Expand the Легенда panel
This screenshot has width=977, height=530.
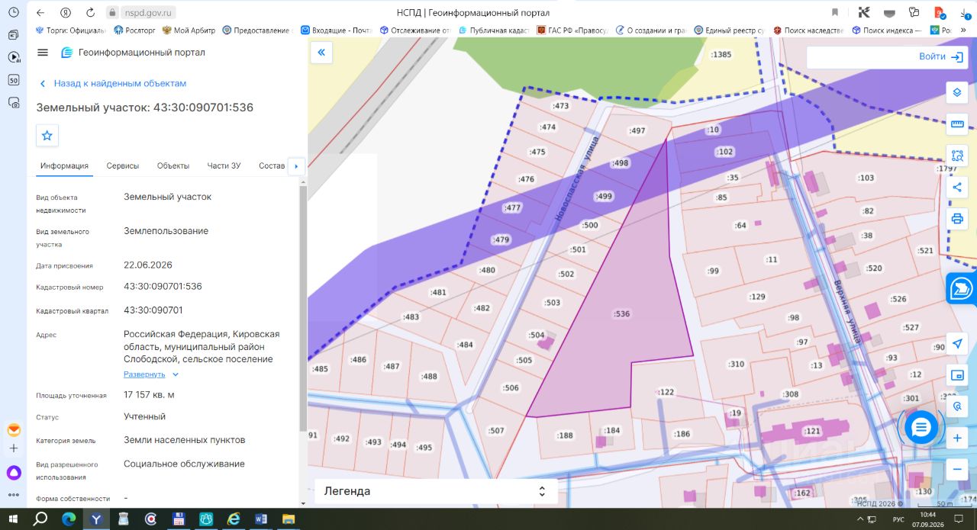436,491
